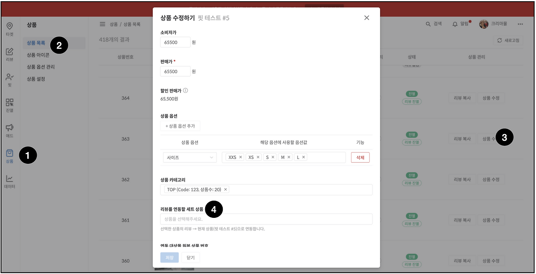Click the 저장 save button
Image resolution: width=536 pixels, height=274 pixels.
pyautogui.click(x=169, y=257)
